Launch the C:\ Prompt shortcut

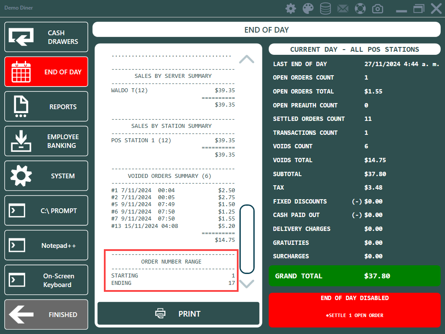[x=46, y=211]
